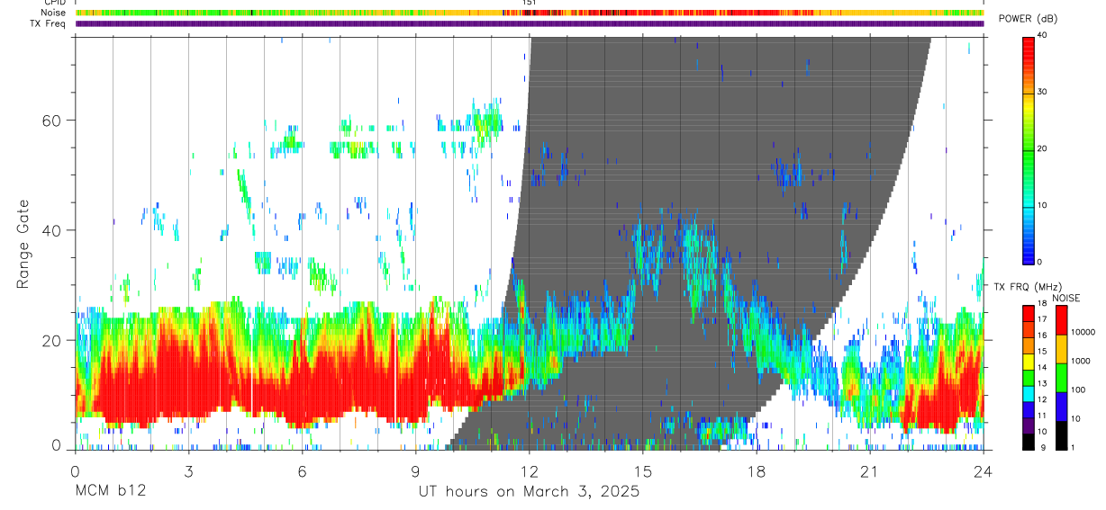Pick the yellow segment of TX FRQ scale
The width and height of the screenshot is (1106, 510).
pos(1028,361)
